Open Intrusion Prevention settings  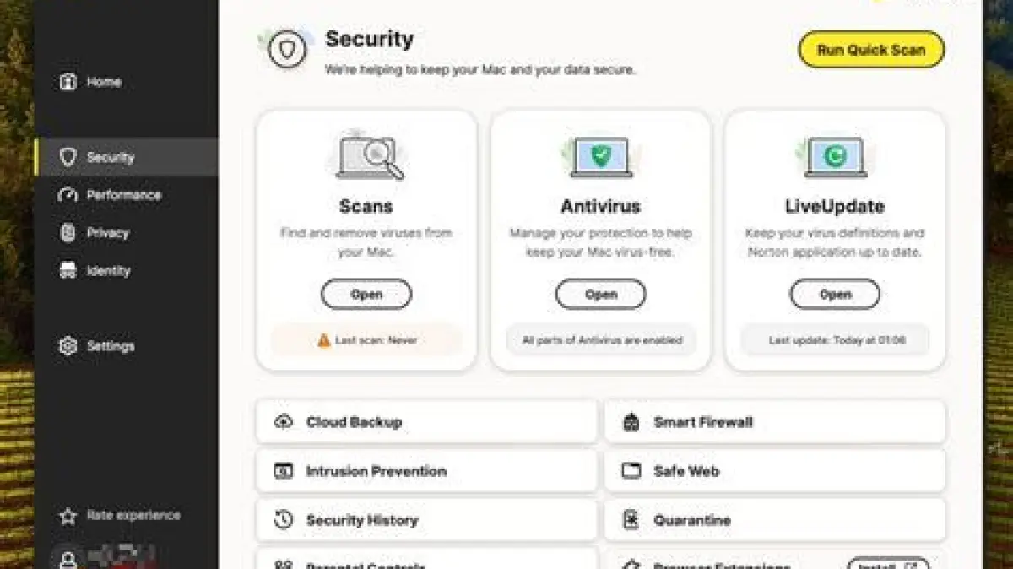coord(426,471)
